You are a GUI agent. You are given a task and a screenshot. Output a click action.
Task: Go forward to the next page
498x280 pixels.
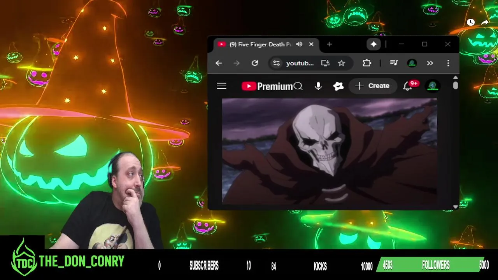pyautogui.click(x=237, y=63)
